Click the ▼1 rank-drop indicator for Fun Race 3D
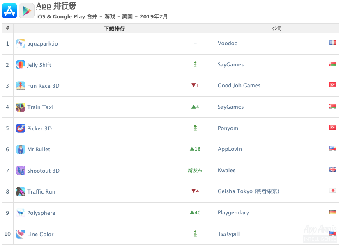The height and width of the screenshot is (246, 341). tap(194, 86)
